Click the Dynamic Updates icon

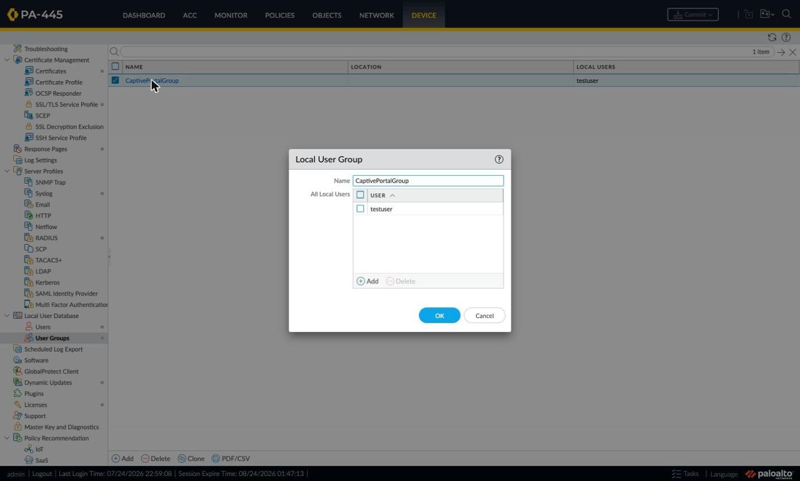pyautogui.click(x=18, y=382)
